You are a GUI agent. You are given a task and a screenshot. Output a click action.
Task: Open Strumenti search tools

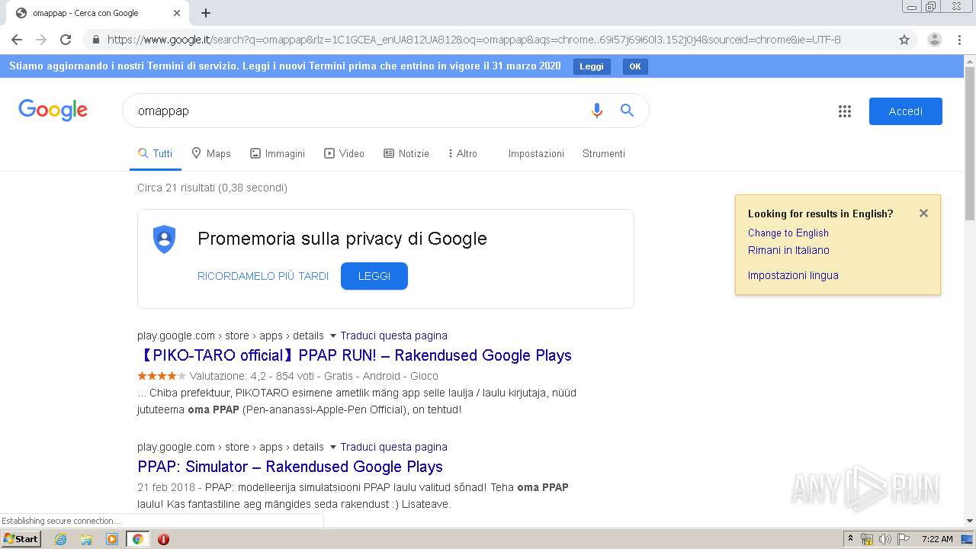[604, 153]
